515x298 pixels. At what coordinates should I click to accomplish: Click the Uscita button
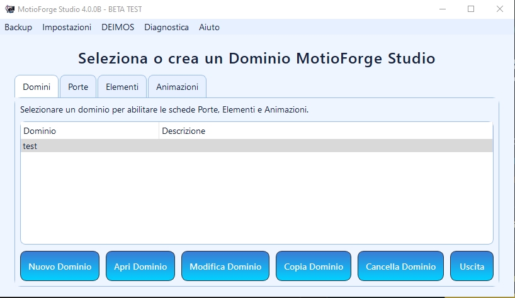[x=472, y=266]
